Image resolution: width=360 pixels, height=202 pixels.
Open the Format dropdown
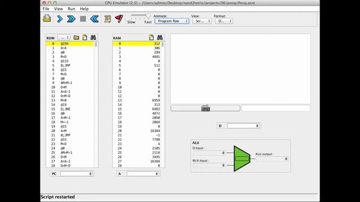(x=224, y=21)
